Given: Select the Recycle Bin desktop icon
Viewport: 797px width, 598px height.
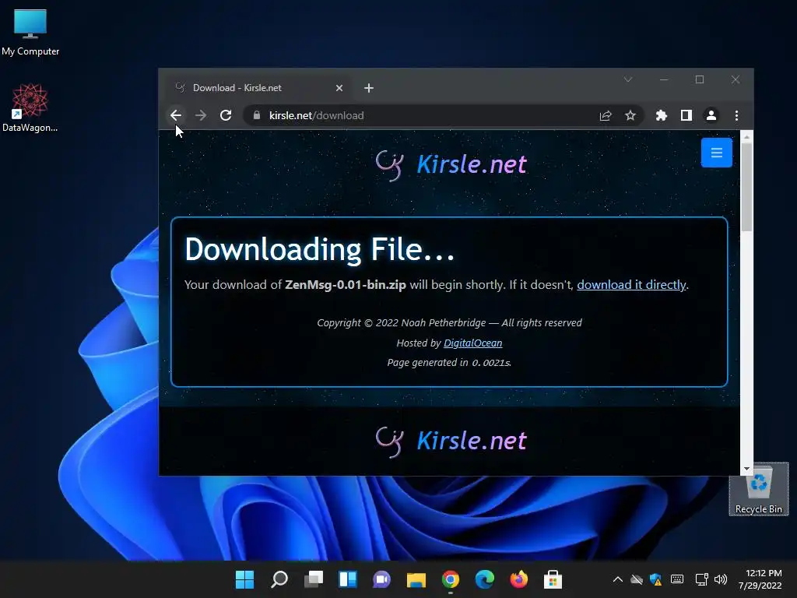Looking at the screenshot, I should point(759,489).
